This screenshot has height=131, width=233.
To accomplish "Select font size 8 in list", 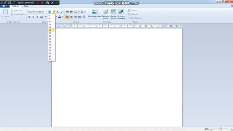I will 52,16.
